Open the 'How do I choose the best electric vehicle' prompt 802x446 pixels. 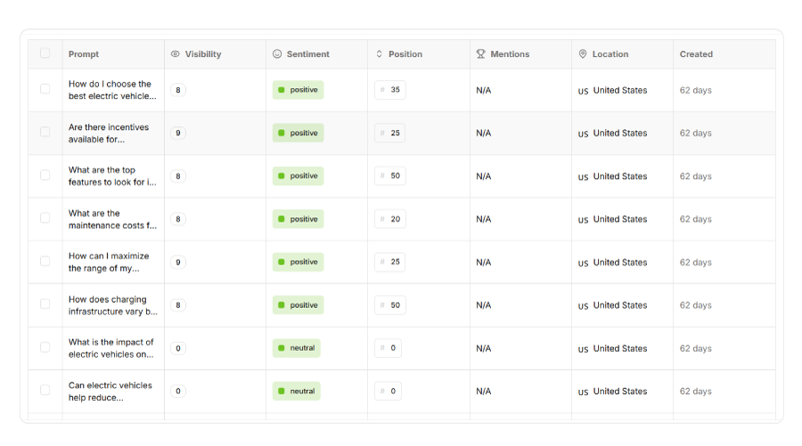(x=111, y=90)
